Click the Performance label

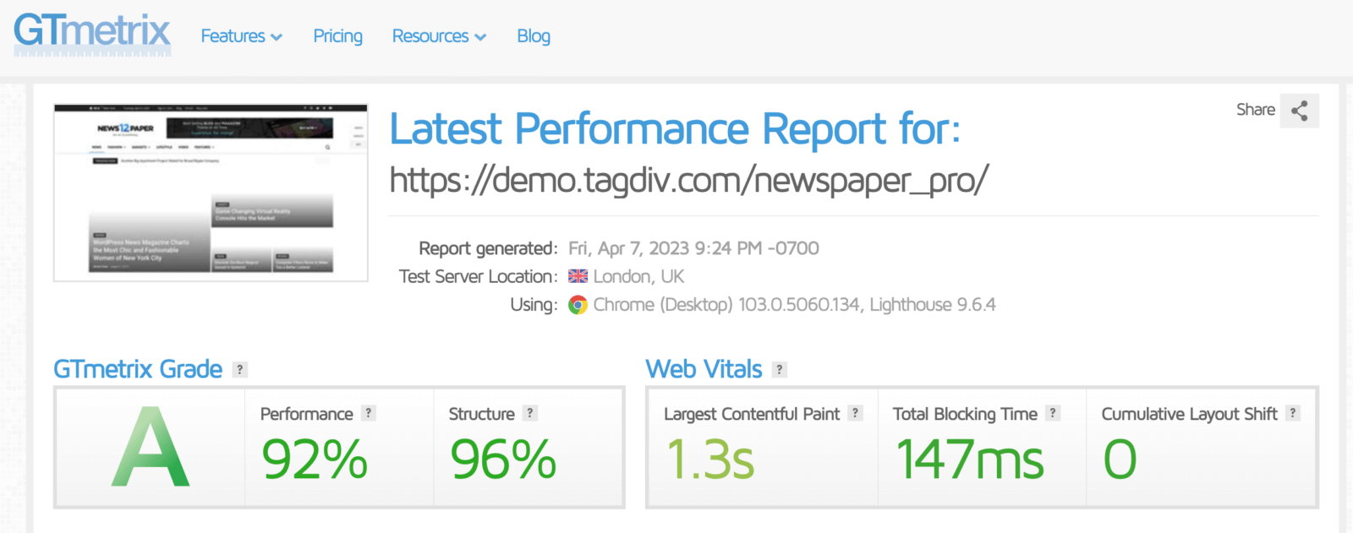pos(306,414)
